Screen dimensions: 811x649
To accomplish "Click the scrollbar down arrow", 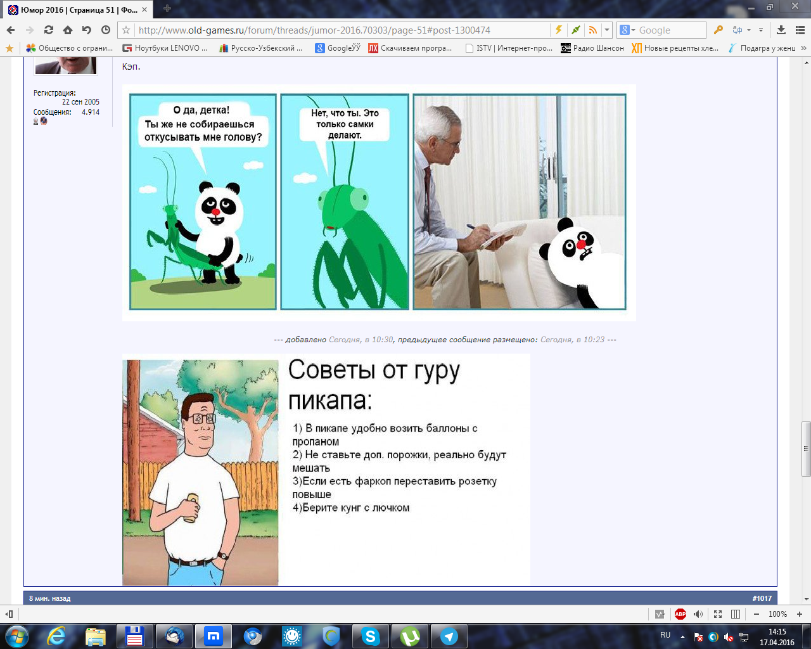I will click(x=806, y=599).
